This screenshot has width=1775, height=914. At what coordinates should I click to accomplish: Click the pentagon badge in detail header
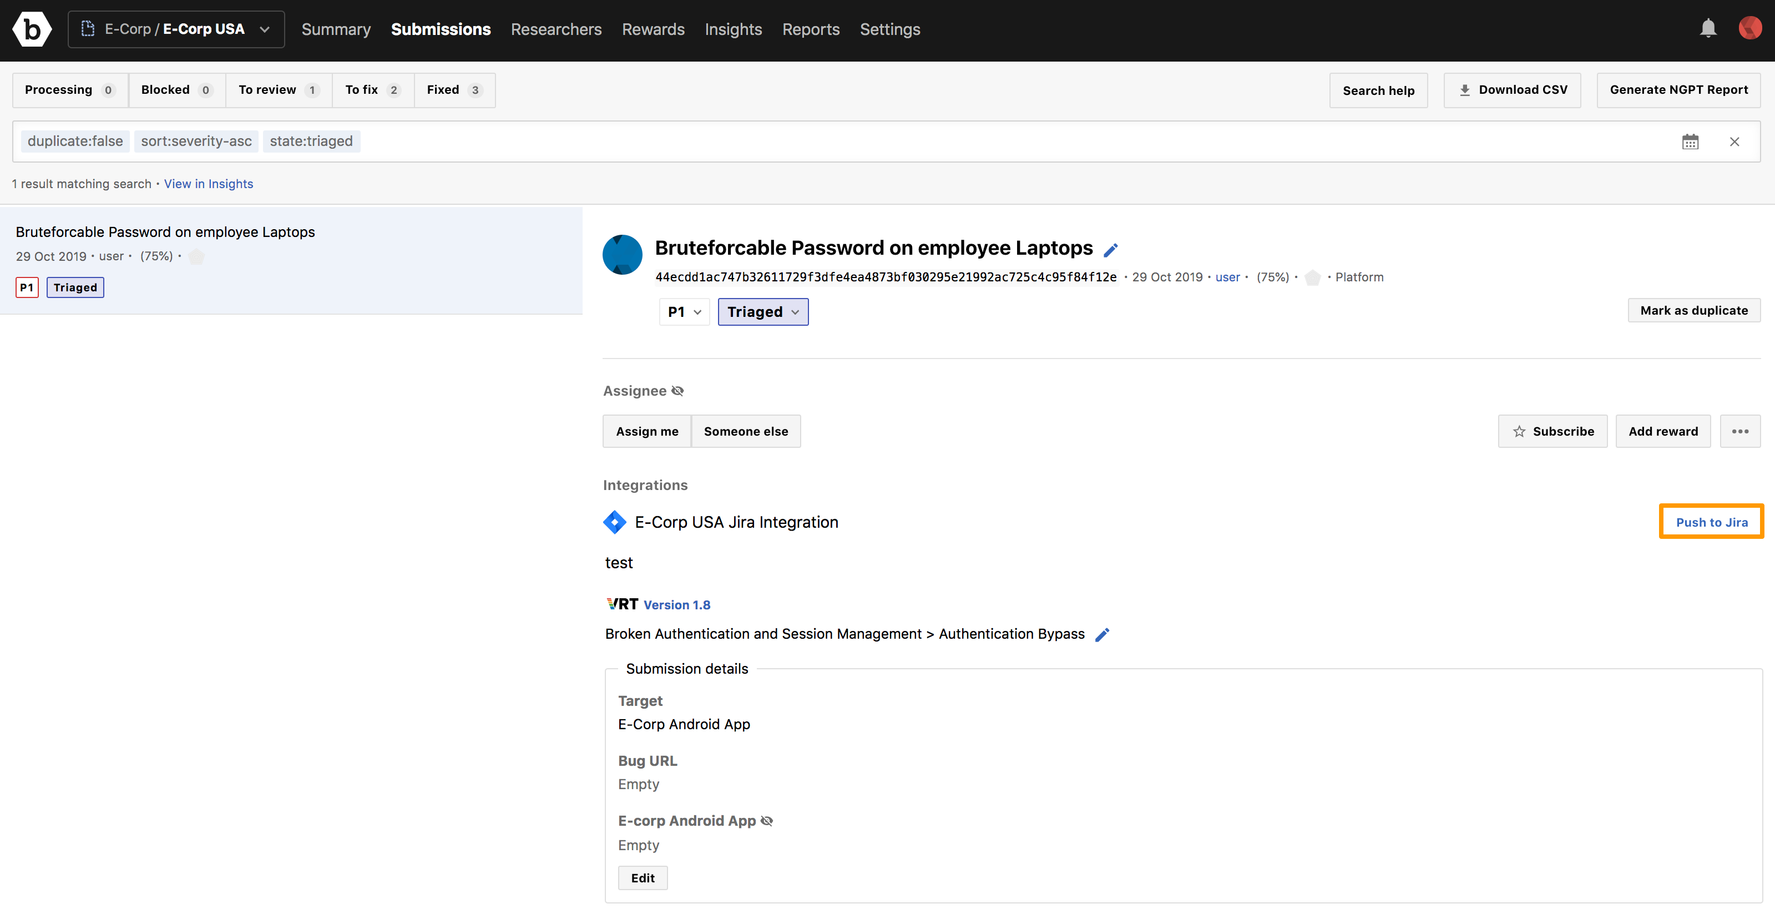[x=1313, y=277]
